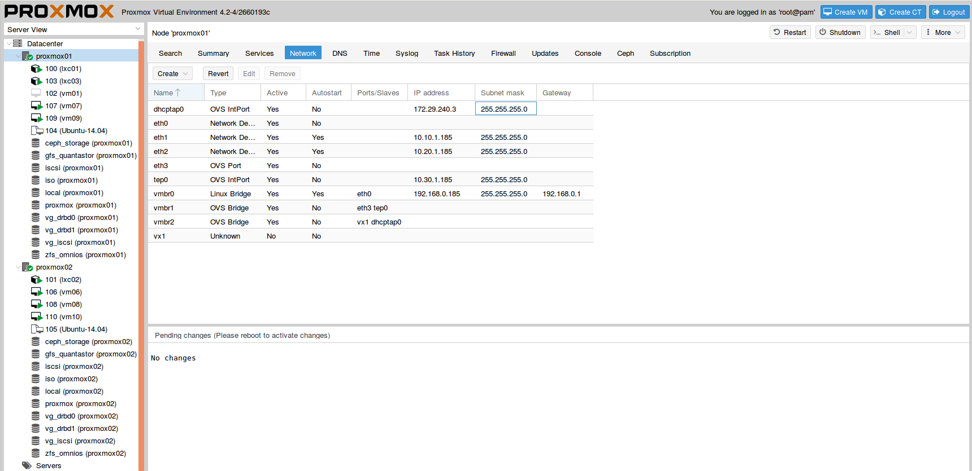Switch to the Firewall tab
This screenshot has width=972, height=471.
point(503,54)
